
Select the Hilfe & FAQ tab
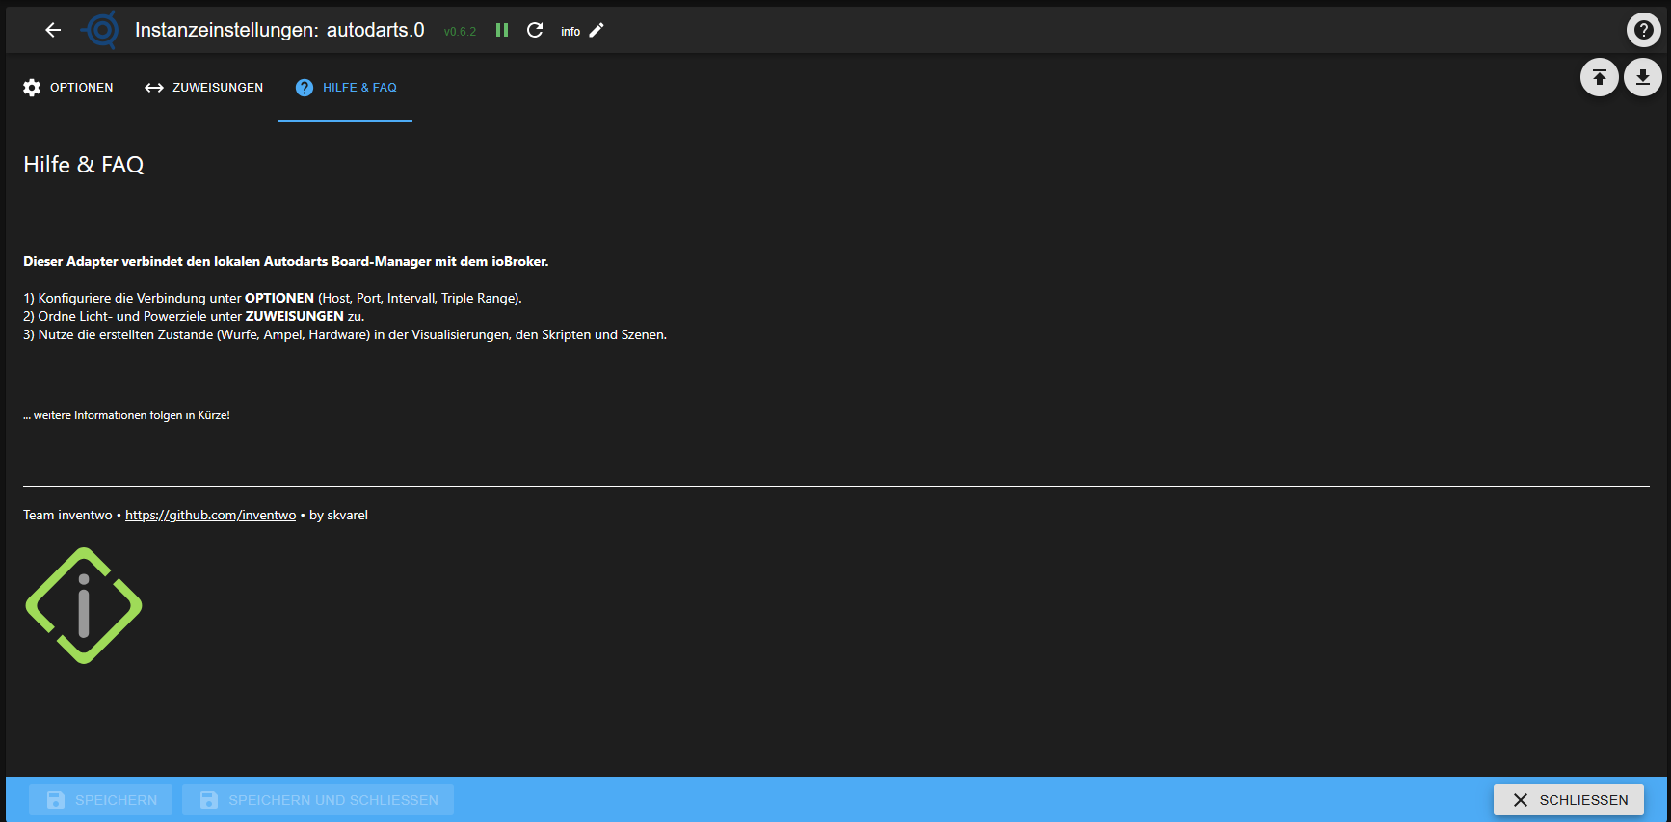345,88
